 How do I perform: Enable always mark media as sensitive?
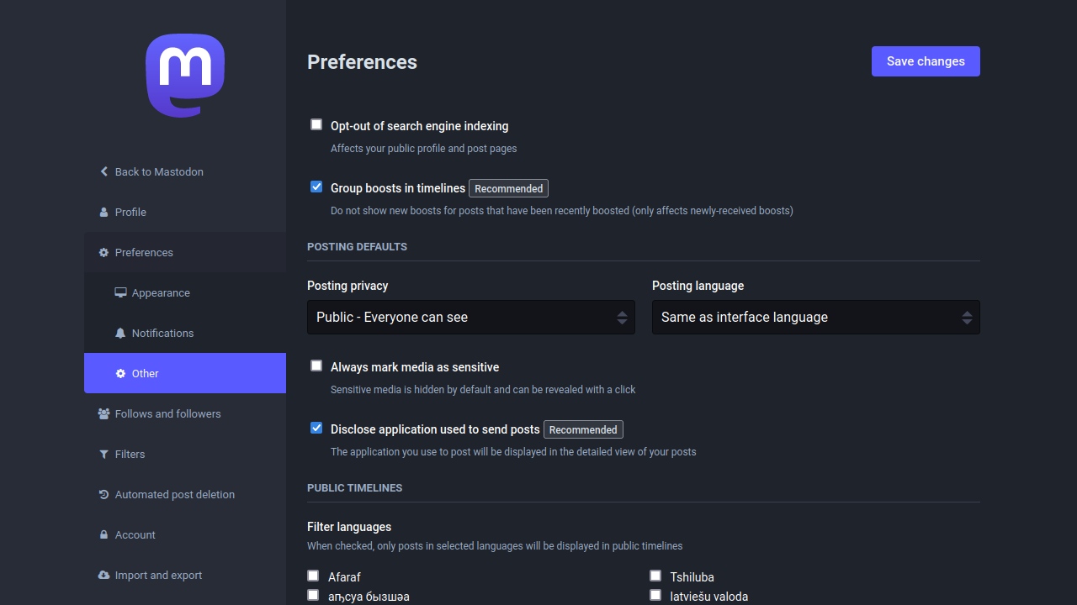coord(316,366)
